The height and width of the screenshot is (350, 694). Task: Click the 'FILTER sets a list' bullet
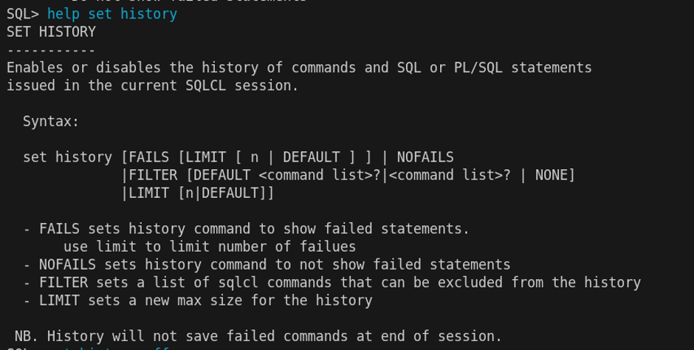pos(332,282)
